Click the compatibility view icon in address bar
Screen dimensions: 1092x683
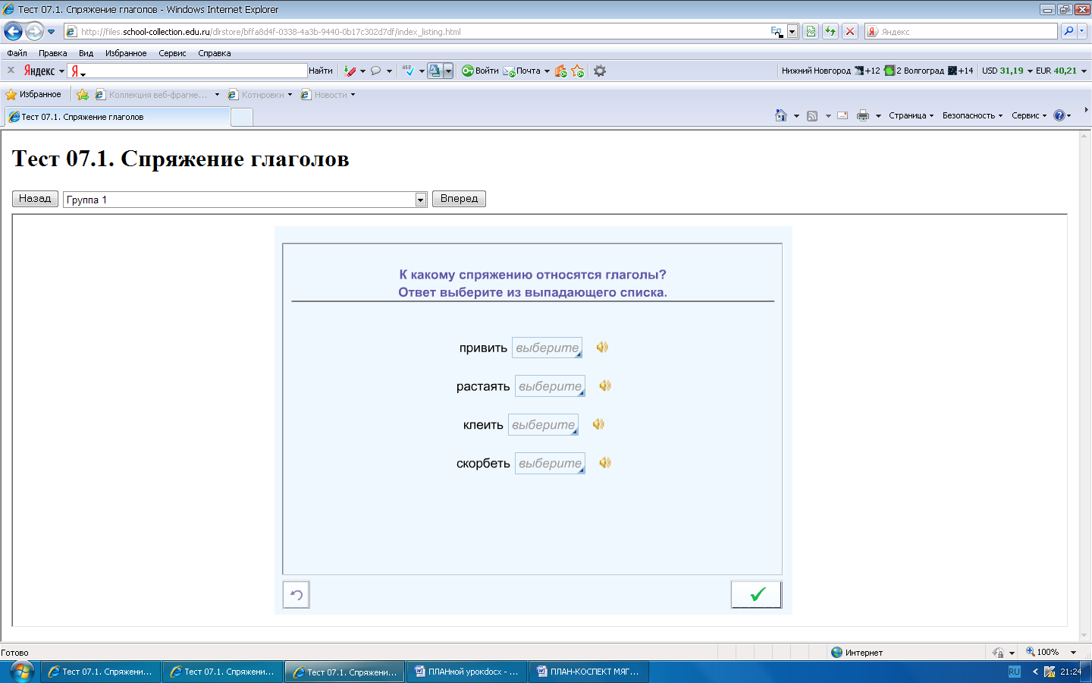[x=811, y=32]
